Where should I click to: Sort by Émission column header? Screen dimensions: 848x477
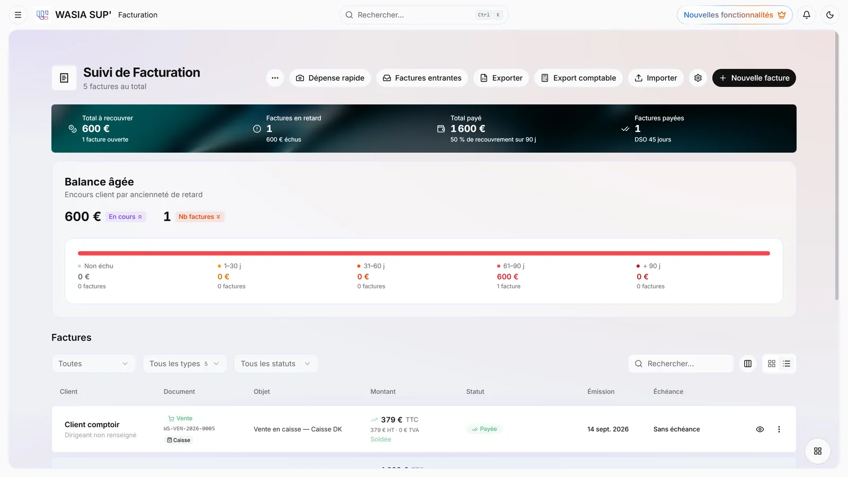click(601, 392)
